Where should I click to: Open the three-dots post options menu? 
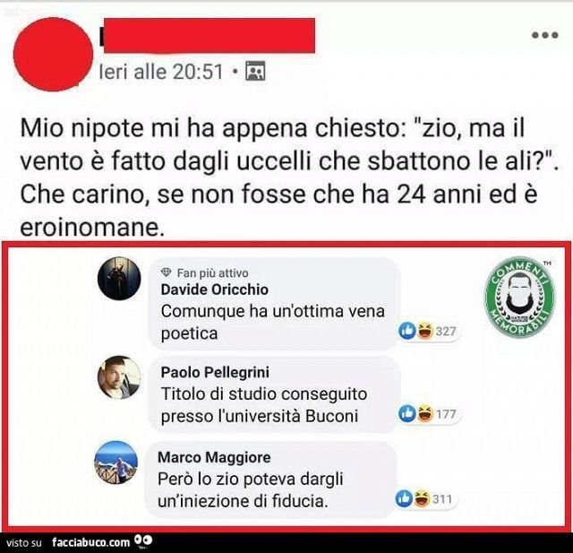point(545,35)
